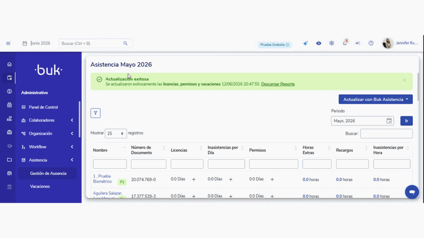Open 1, Prueba Biométrico employee link

(x=102, y=179)
